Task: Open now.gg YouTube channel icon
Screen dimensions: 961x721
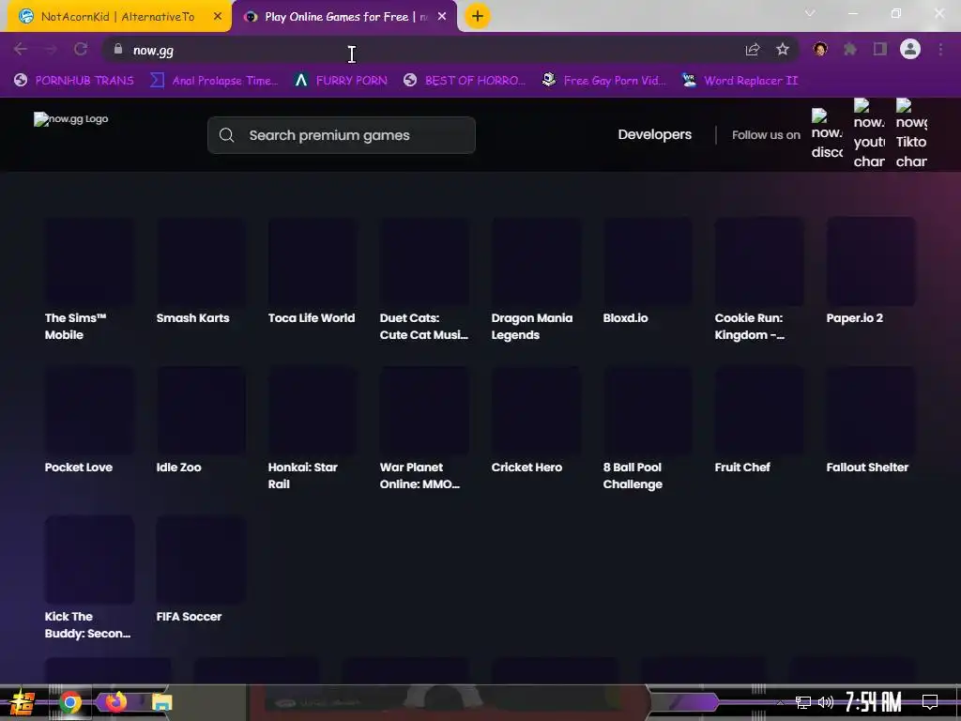Action: 869,133
